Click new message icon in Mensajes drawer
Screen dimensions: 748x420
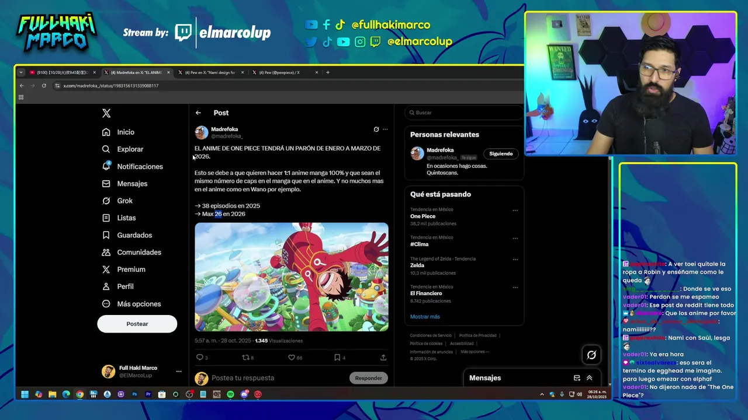(x=577, y=378)
